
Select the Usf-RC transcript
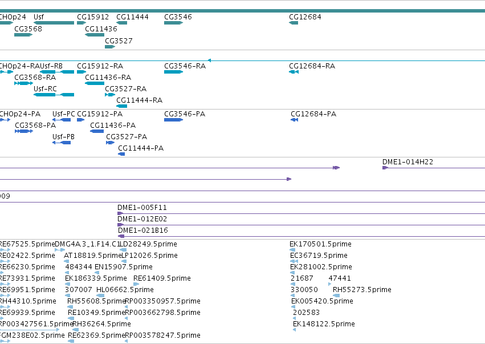[54, 95]
